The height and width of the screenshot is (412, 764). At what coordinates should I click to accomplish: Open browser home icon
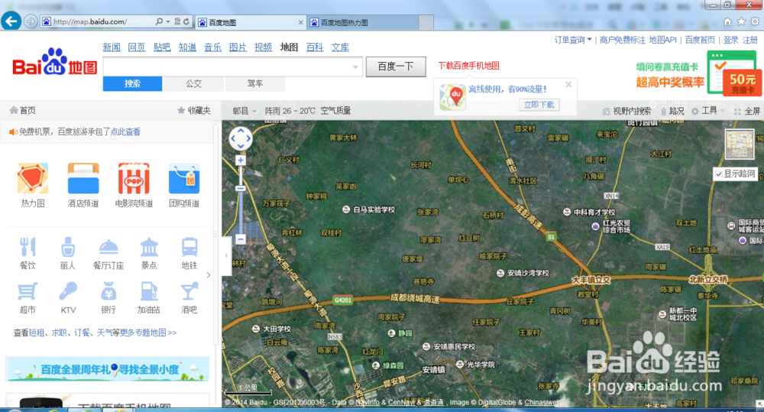[x=727, y=21]
